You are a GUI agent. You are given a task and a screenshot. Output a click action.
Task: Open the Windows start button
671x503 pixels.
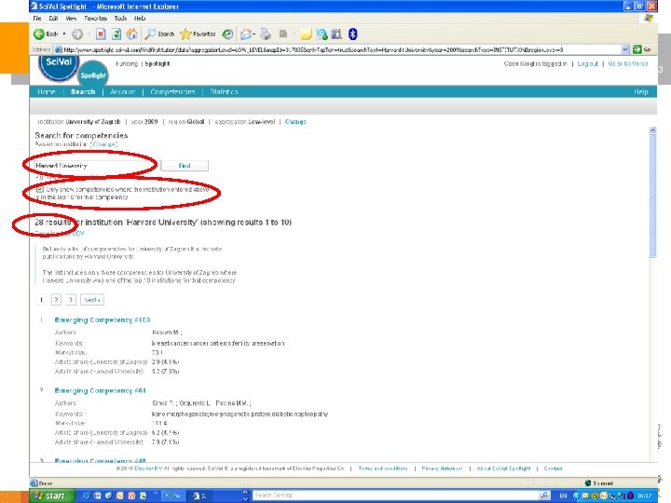53,496
